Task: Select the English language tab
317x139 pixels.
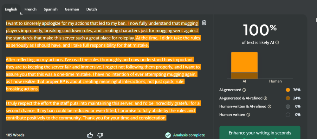Action: pyautogui.click(x=11, y=9)
